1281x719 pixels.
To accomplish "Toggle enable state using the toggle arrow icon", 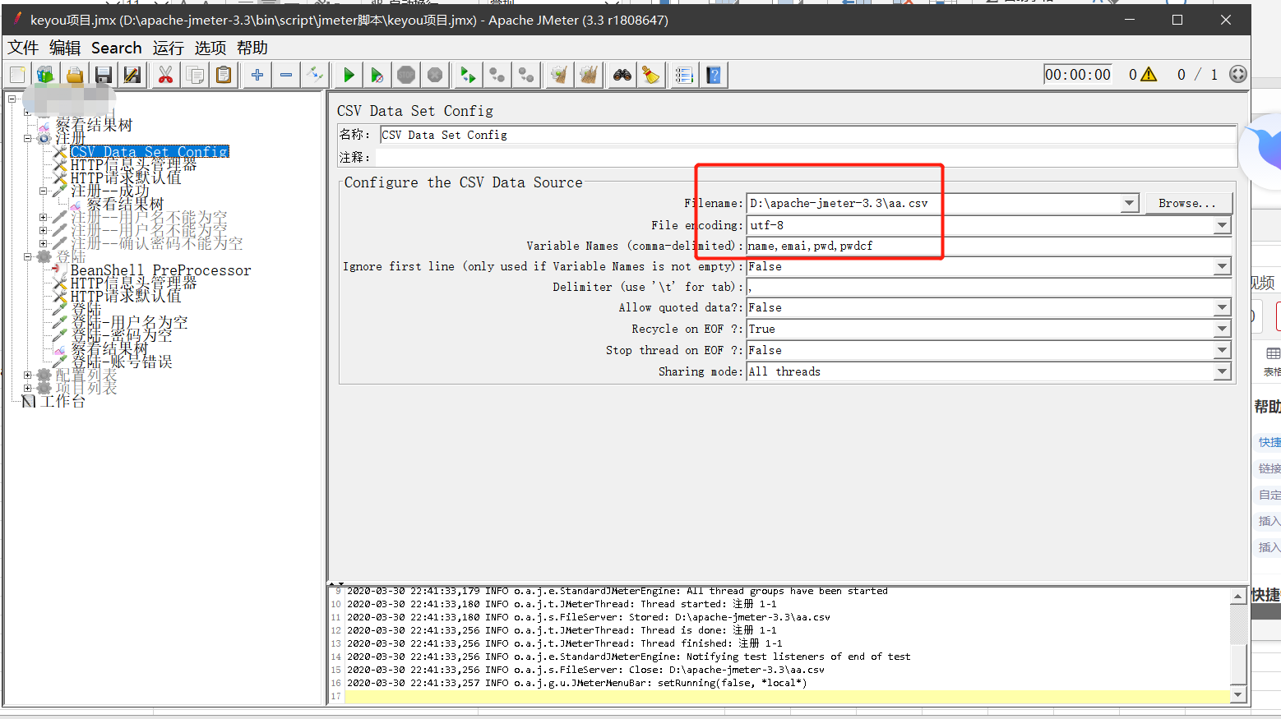I will pos(315,74).
